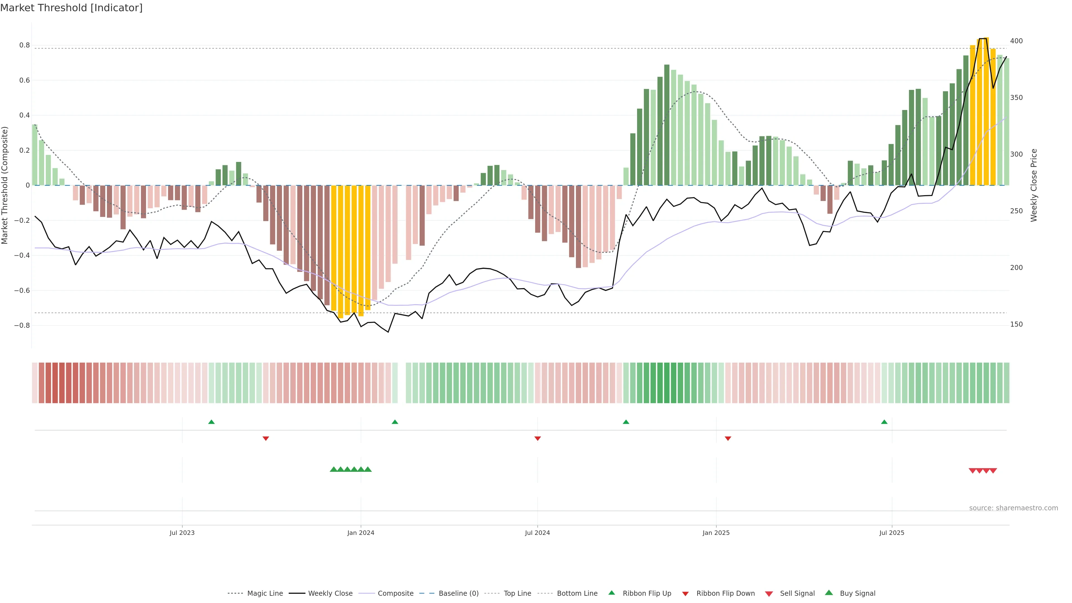Click the Market Threshold (Composite) axis title

[5, 185]
